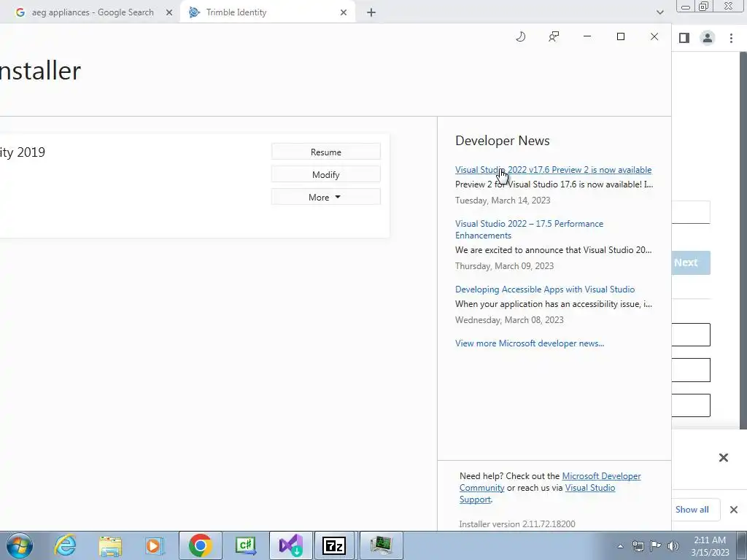
Task: Open the Windows Start menu
Action: [x=20, y=545]
